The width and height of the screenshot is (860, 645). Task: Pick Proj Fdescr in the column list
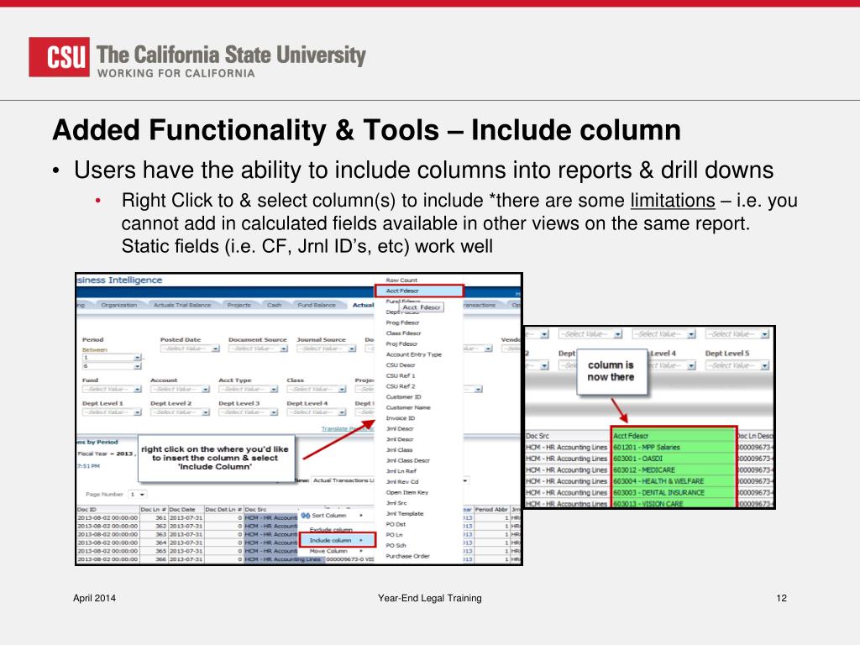pyautogui.click(x=402, y=343)
